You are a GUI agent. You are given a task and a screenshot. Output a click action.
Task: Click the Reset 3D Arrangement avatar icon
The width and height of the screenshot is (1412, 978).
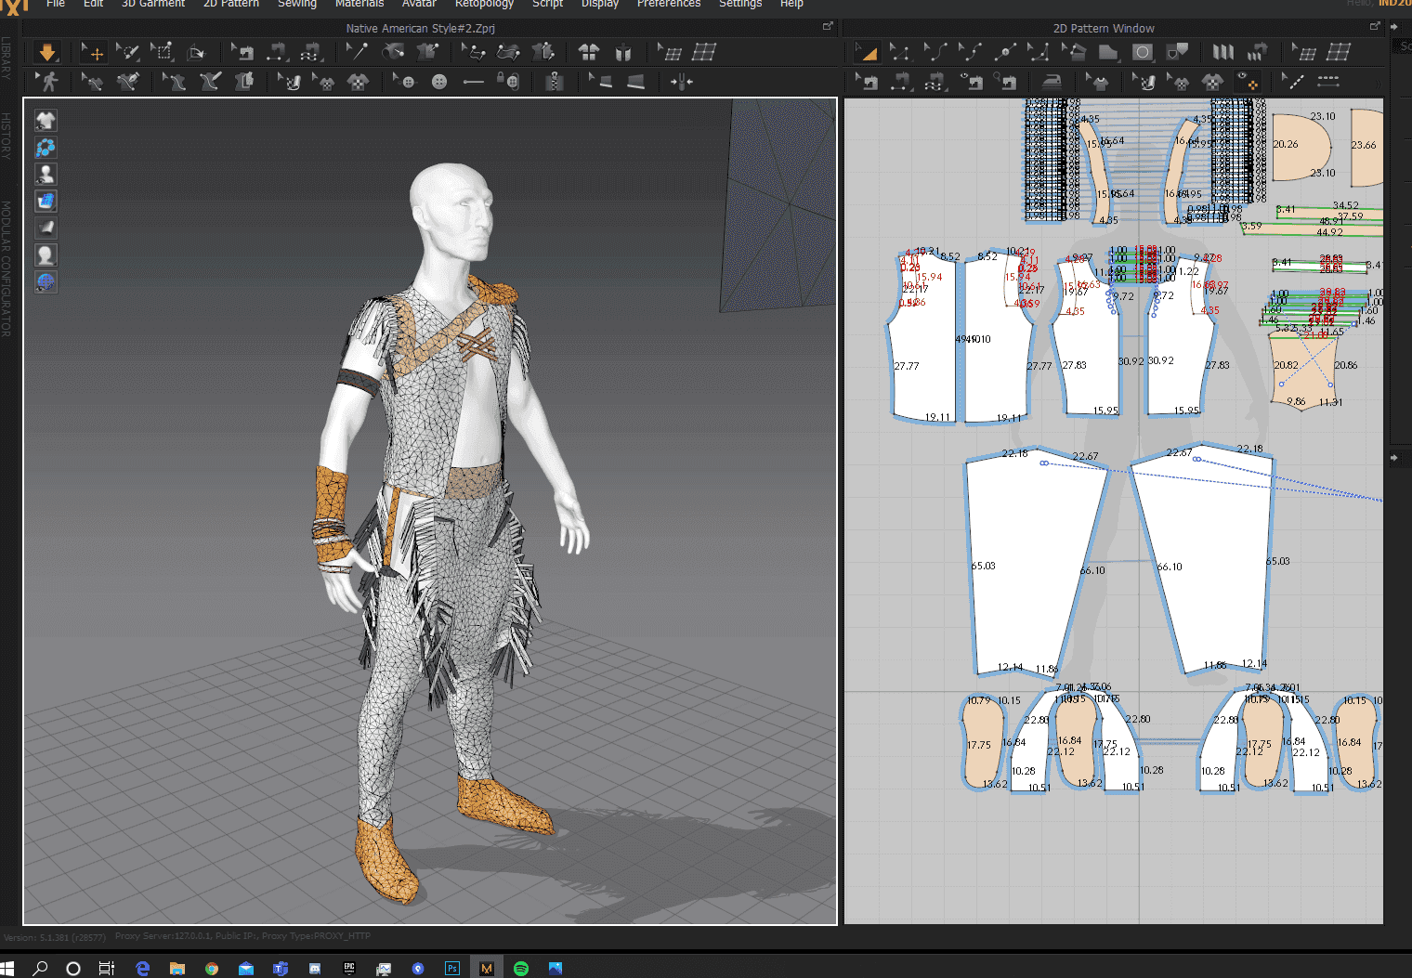click(x=623, y=52)
